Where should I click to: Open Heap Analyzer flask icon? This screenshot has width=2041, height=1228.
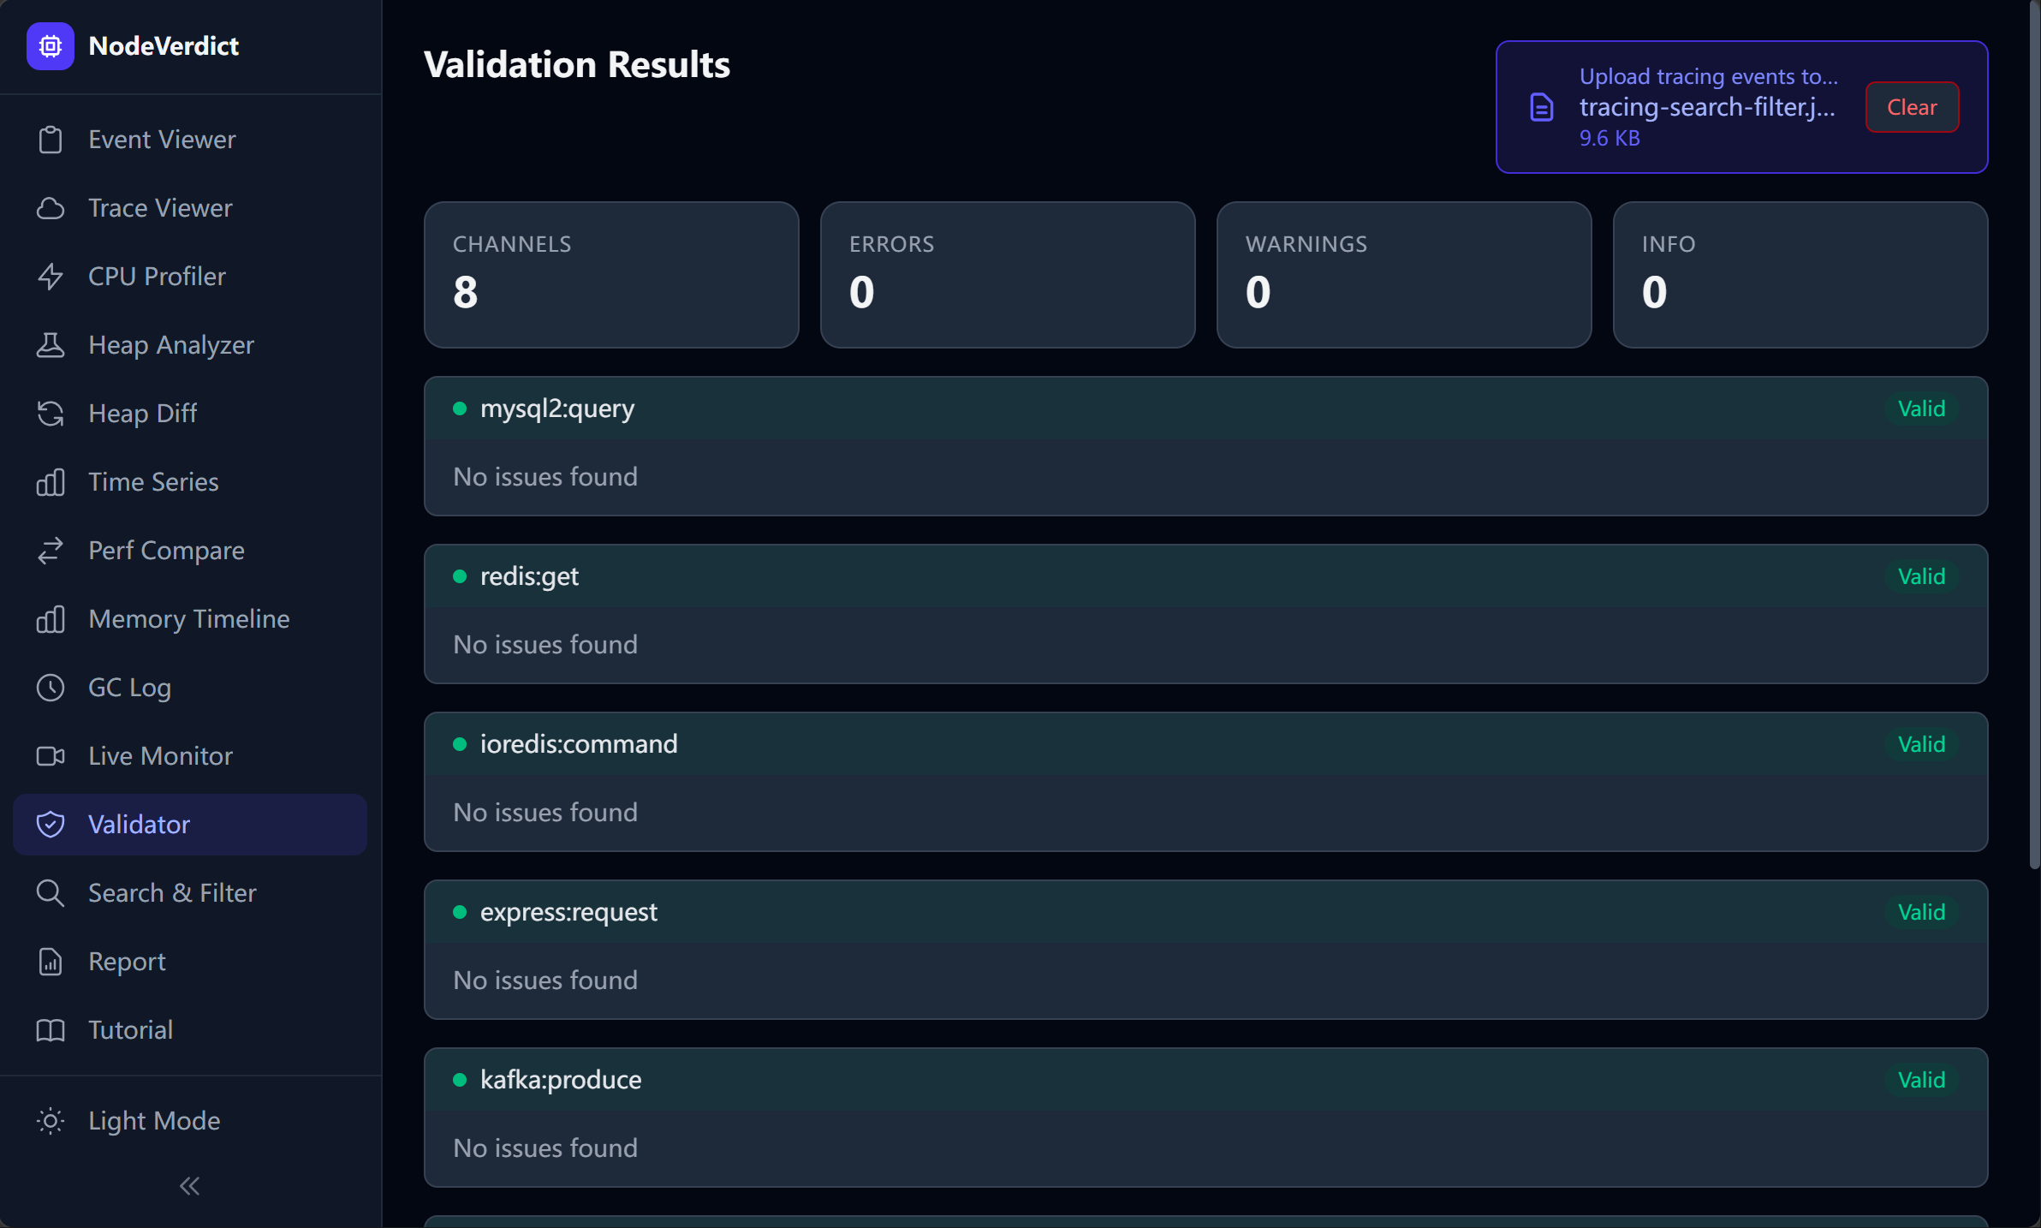[x=51, y=345]
